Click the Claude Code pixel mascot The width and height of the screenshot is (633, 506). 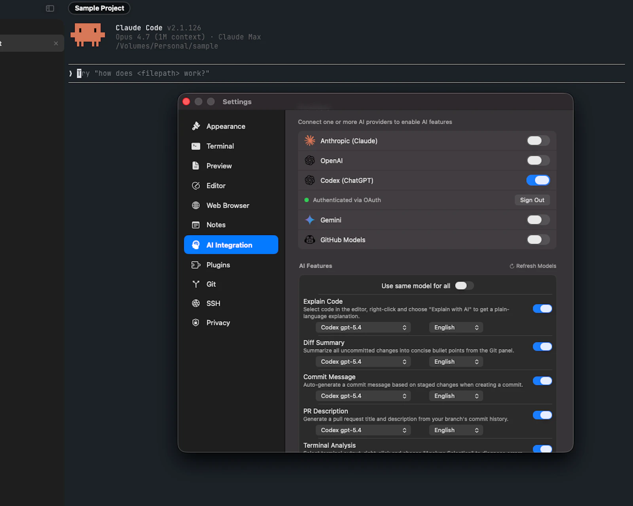[88, 35]
